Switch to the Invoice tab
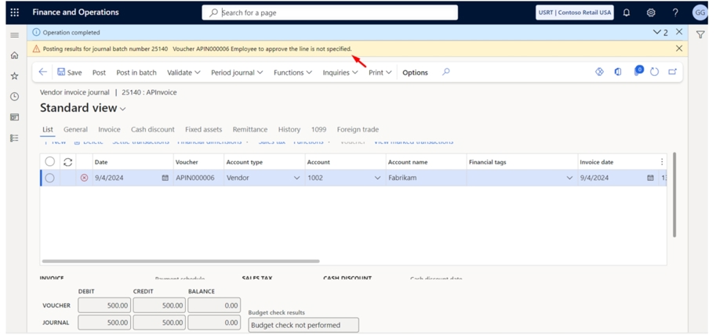Screen dimensions: 716x335 pyautogui.click(x=109, y=129)
